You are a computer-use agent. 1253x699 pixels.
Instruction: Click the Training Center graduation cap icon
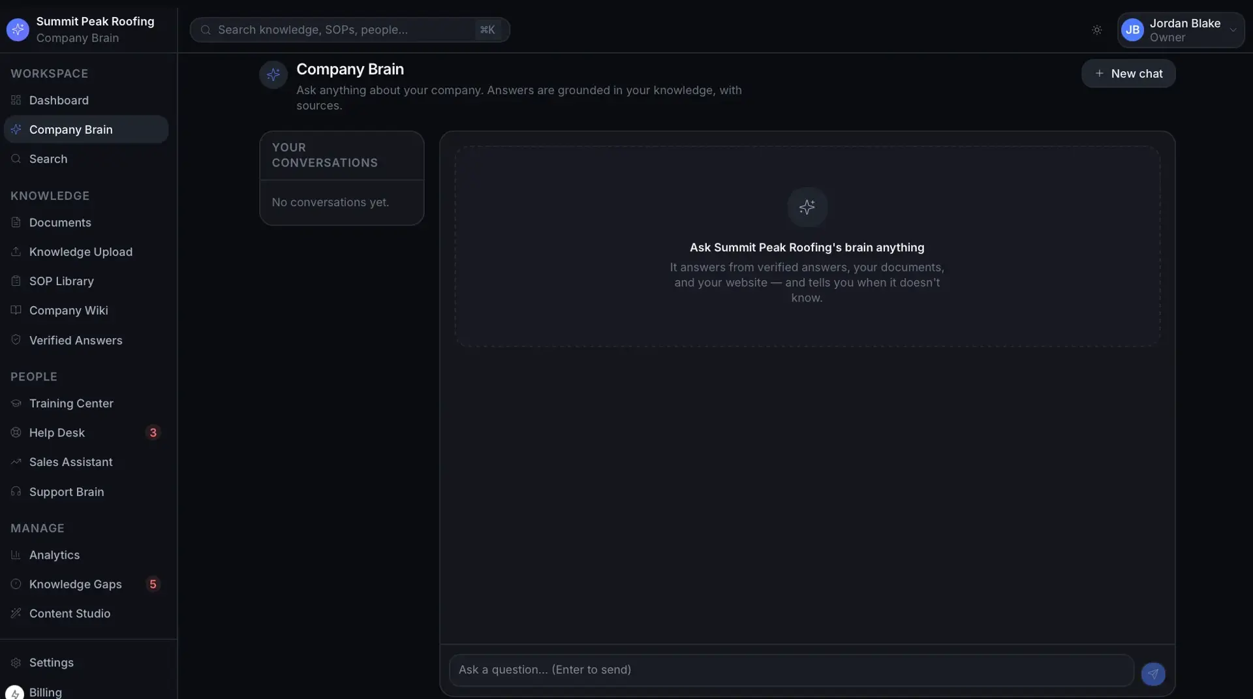pos(16,403)
